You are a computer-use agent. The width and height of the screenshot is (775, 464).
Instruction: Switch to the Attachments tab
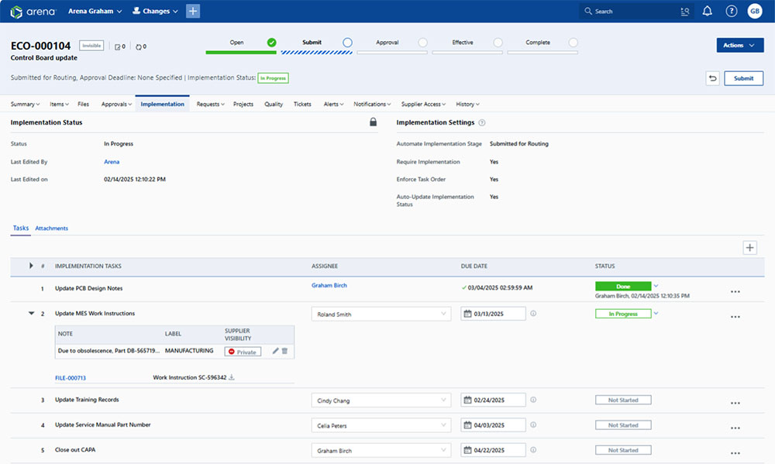(51, 229)
